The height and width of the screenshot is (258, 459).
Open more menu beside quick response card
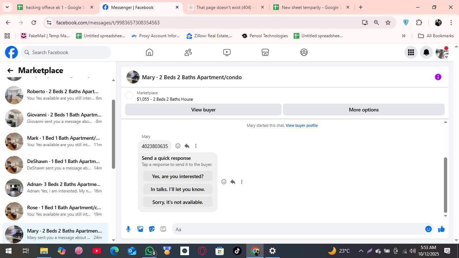[x=242, y=182]
